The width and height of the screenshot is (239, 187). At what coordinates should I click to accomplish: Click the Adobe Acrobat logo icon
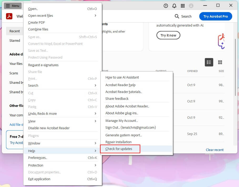9,16
